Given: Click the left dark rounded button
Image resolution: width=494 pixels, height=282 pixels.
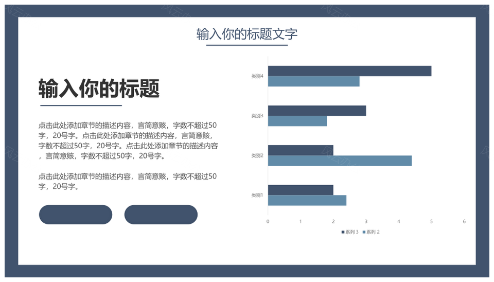Looking at the screenshot, I should [x=76, y=215].
